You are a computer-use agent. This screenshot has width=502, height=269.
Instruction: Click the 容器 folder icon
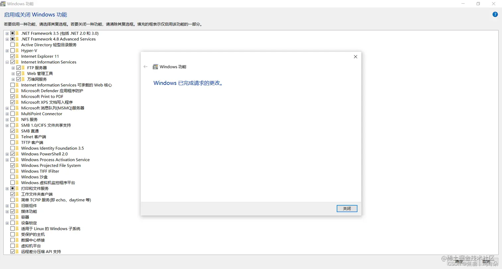(x=17, y=217)
